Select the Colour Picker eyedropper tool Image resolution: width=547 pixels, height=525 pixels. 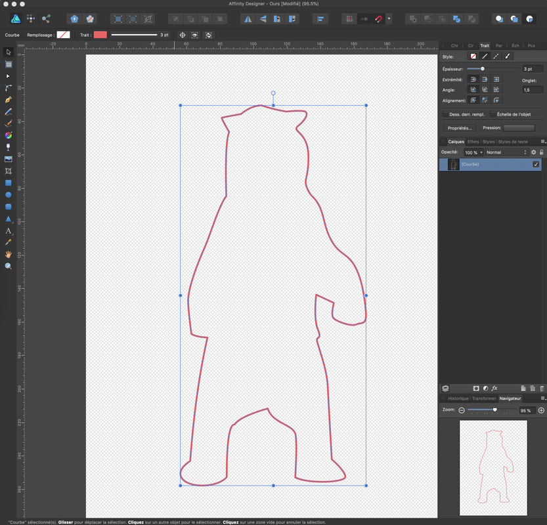9,242
